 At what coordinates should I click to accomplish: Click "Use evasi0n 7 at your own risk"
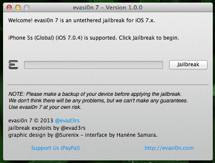(x=45, y=107)
